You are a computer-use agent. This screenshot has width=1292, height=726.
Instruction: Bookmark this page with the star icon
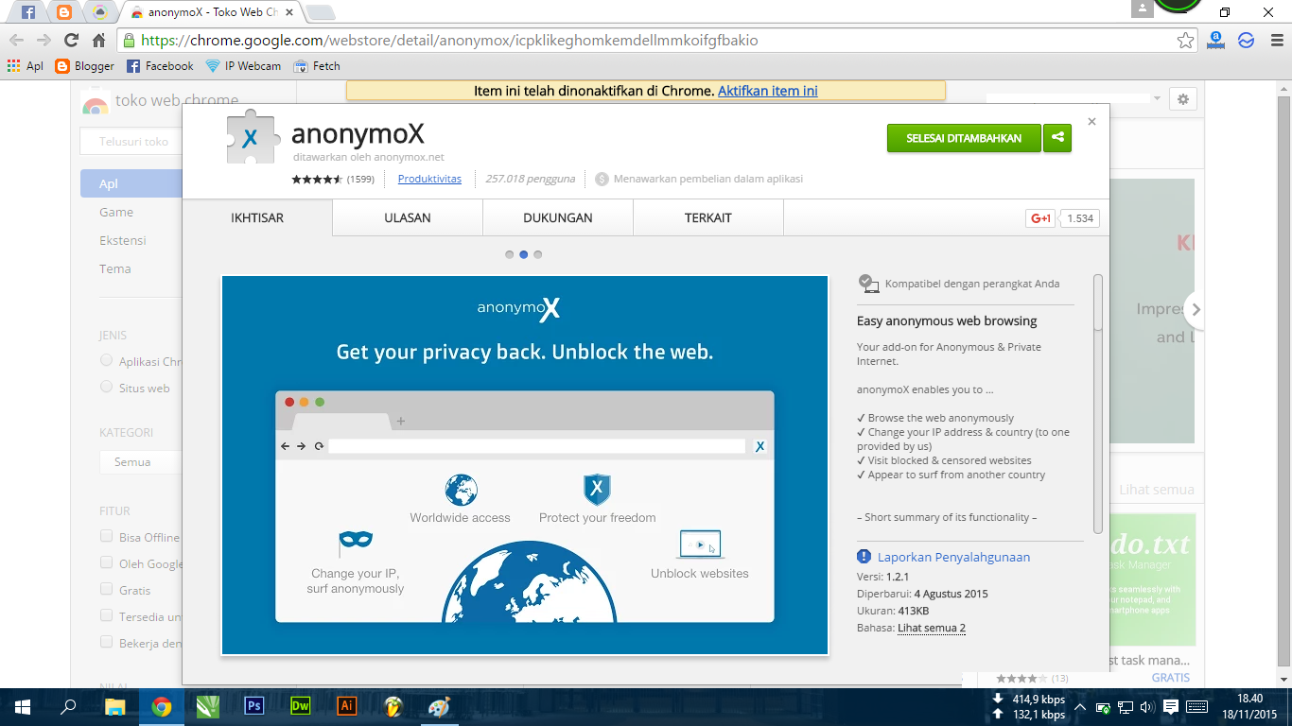(x=1185, y=41)
